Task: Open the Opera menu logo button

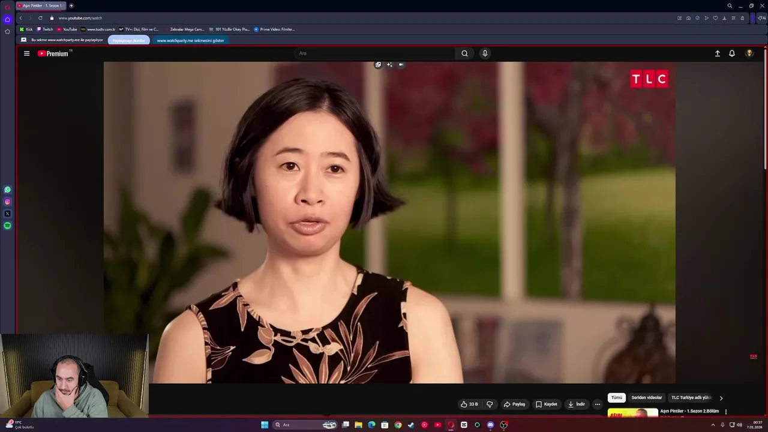Action: click(x=7, y=7)
